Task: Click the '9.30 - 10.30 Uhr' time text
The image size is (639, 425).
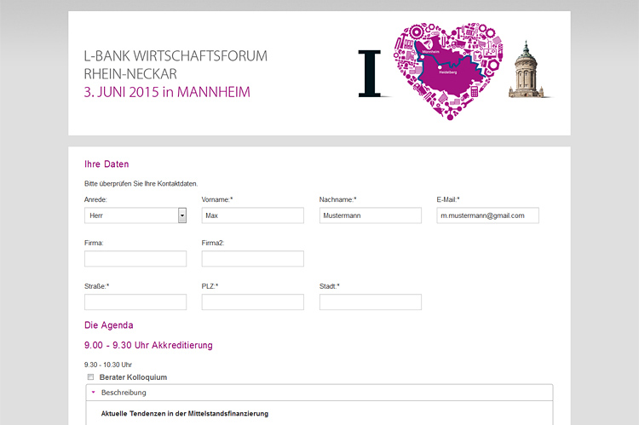Action: (108, 365)
